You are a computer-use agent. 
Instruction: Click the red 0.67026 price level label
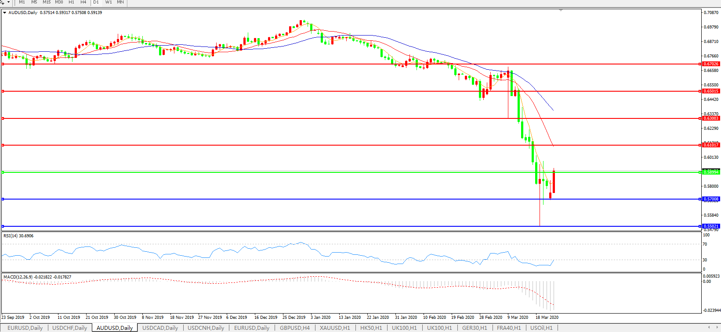click(x=711, y=64)
